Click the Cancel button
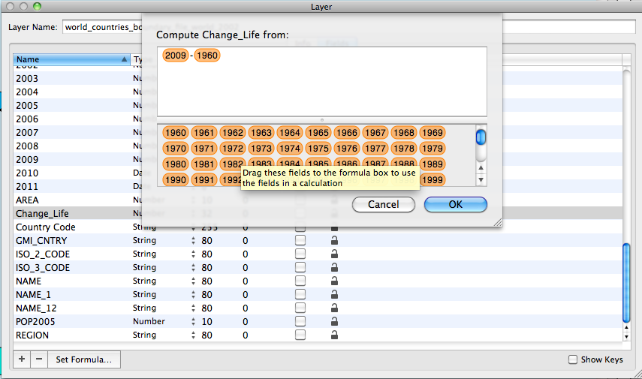This screenshot has height=379, width=642. (x=383, y=204)
